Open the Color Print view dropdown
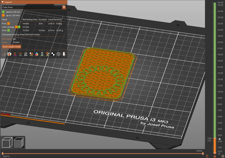The image size is (225, 158). [34, 7]
